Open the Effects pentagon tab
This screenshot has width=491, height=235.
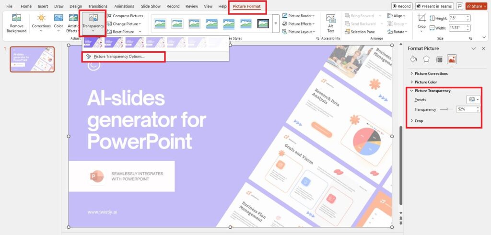point(426,59)
